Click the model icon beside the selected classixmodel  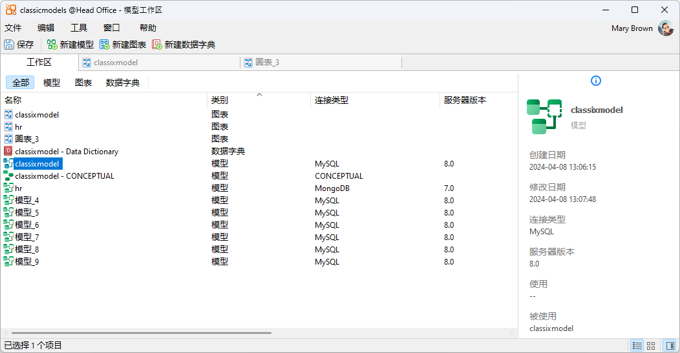pyautogui.click(x=8, y=164)
